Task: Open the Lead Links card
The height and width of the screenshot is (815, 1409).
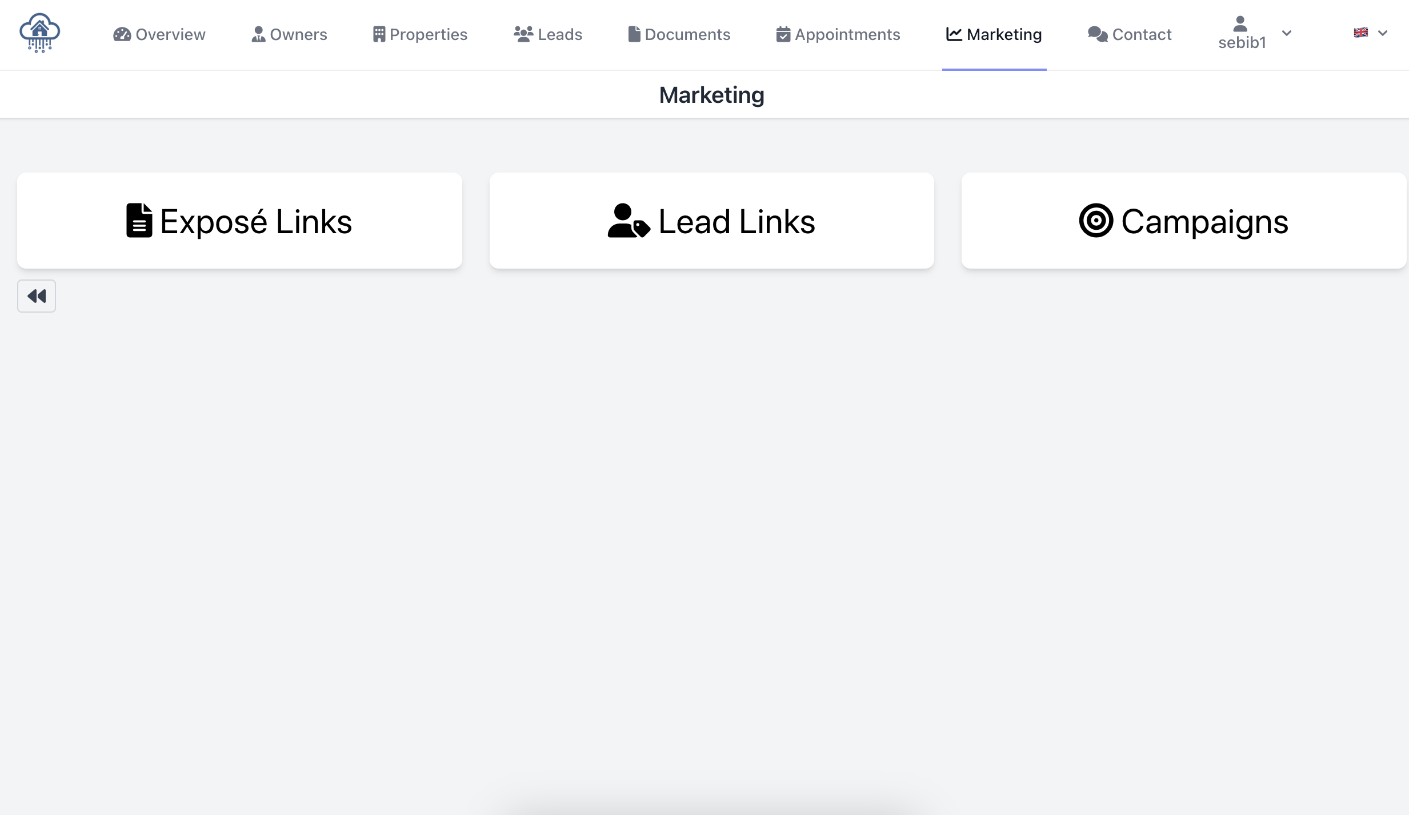Action: (x=712, y=221)
